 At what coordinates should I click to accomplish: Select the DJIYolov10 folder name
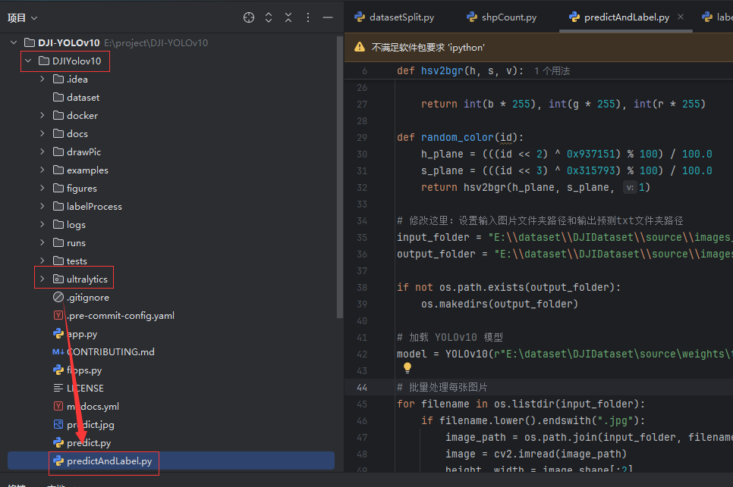click(77, 61)
